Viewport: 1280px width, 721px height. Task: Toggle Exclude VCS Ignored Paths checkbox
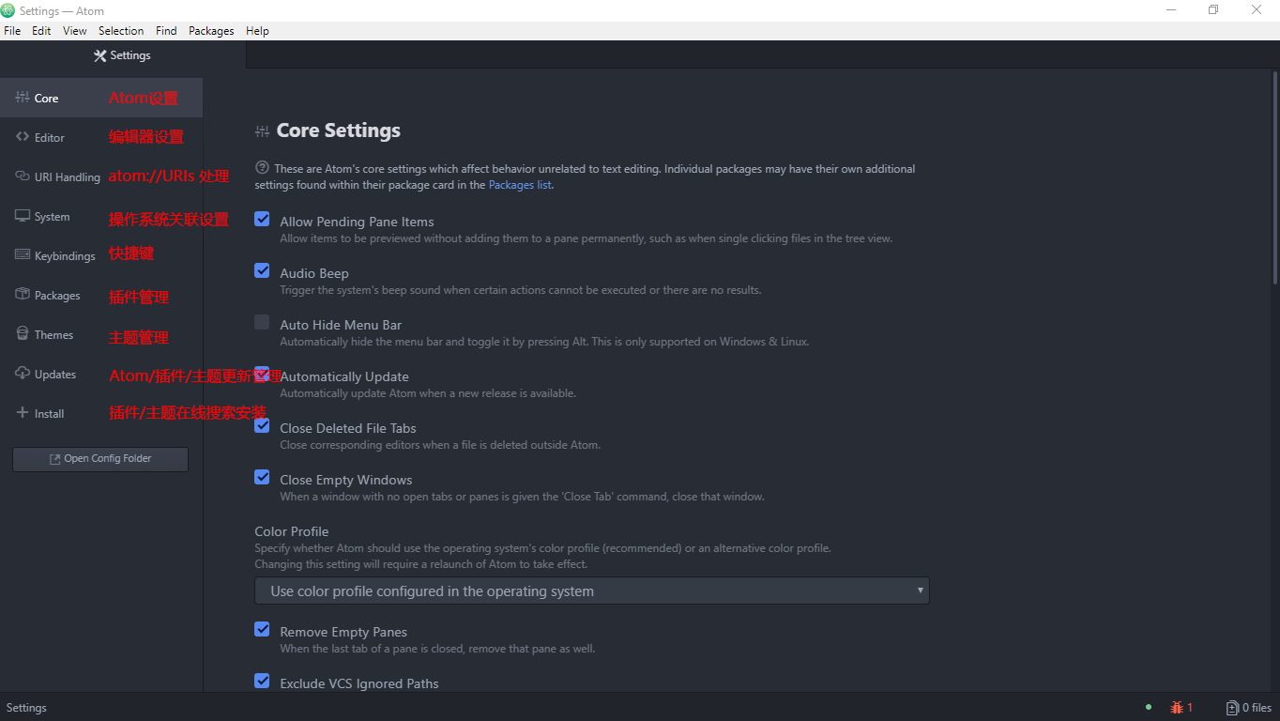tap(262, 681)
